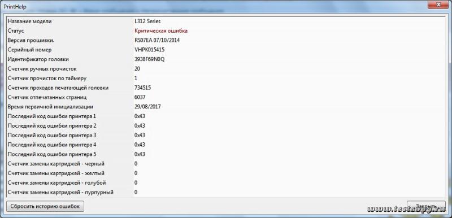Image resolution: width=452 pixels, height=218 pixels.
Task: Select head ID 3938F69N0Q
Action: coord(150,59)
